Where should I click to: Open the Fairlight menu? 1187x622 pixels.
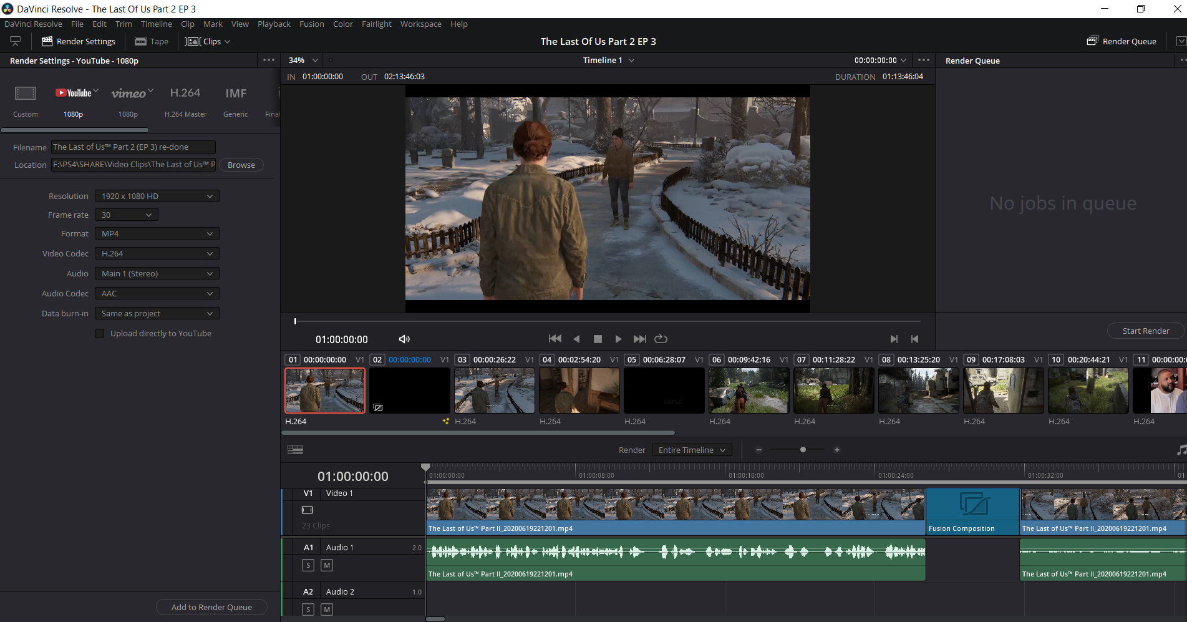click(x=377, y=24)
